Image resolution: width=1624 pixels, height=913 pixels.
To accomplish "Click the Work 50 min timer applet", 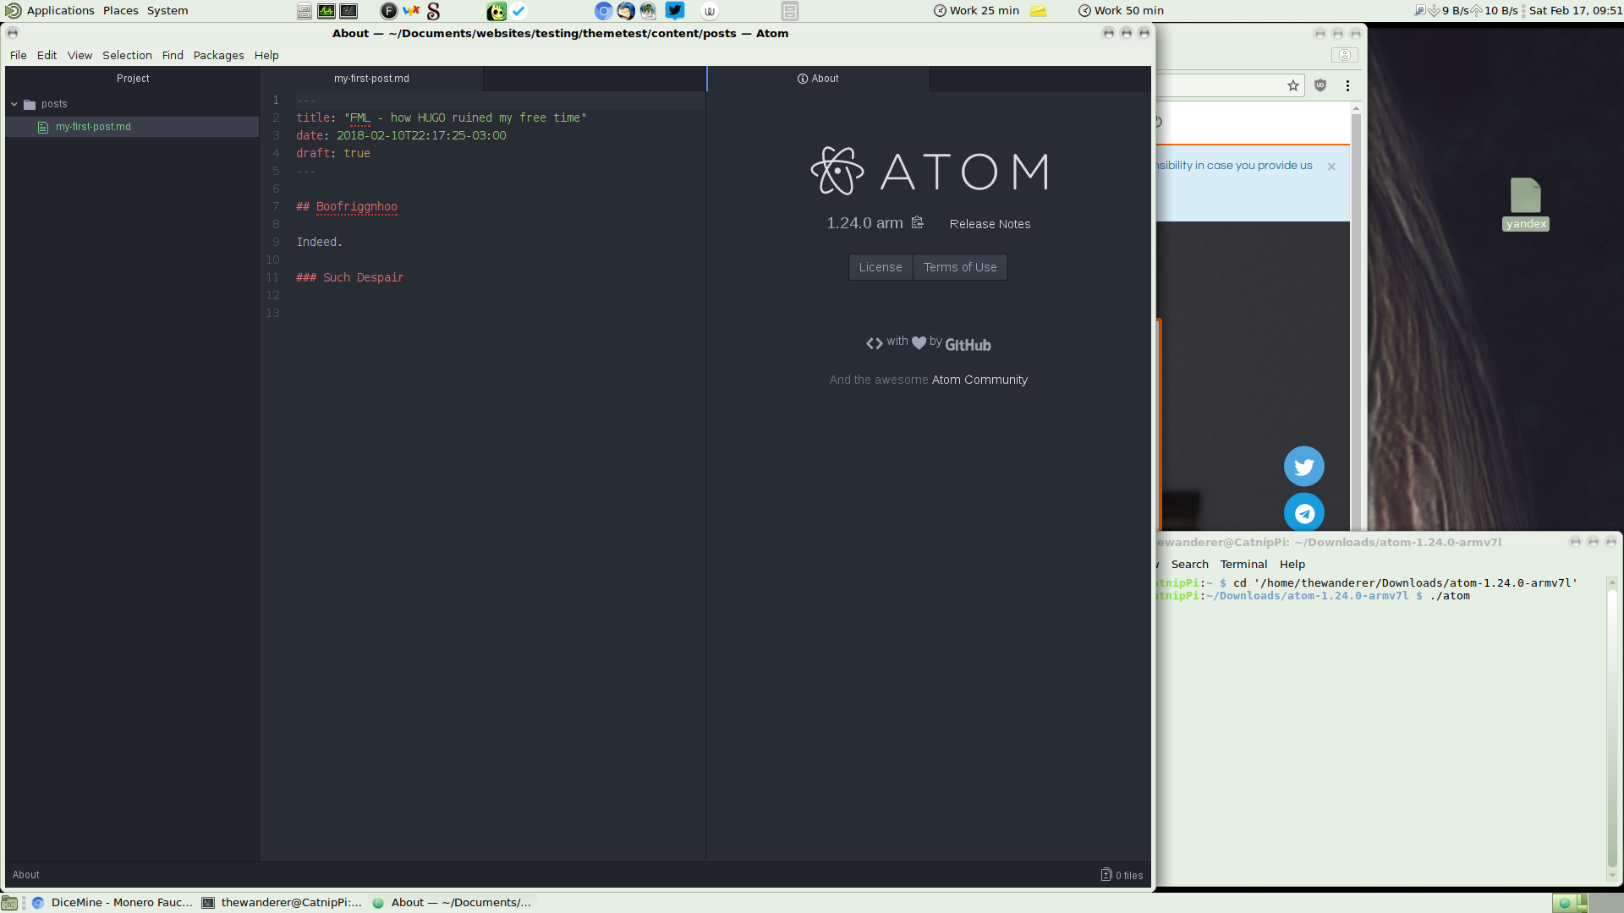I will click(x=1122, y=11).
